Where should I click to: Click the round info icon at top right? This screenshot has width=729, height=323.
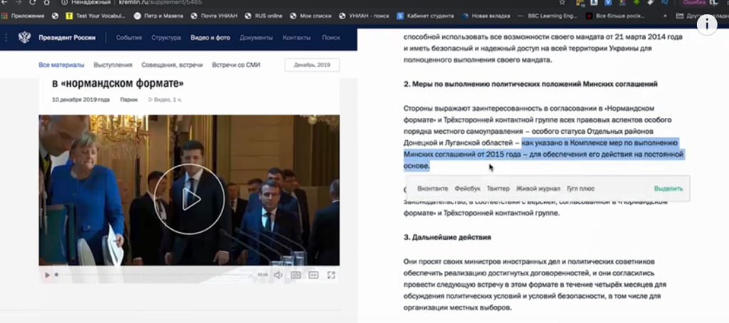tap(707, 24)
